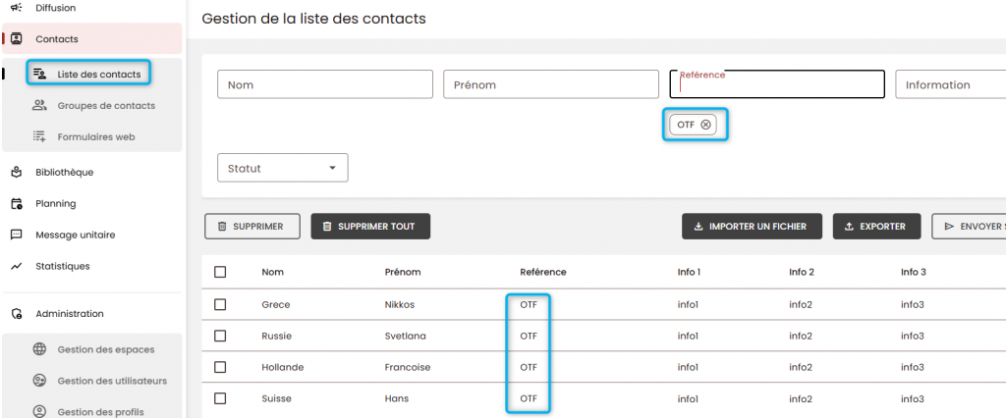Click IMPORTER UN FICHIER button

pyautogui.click(x=752, y=227)
